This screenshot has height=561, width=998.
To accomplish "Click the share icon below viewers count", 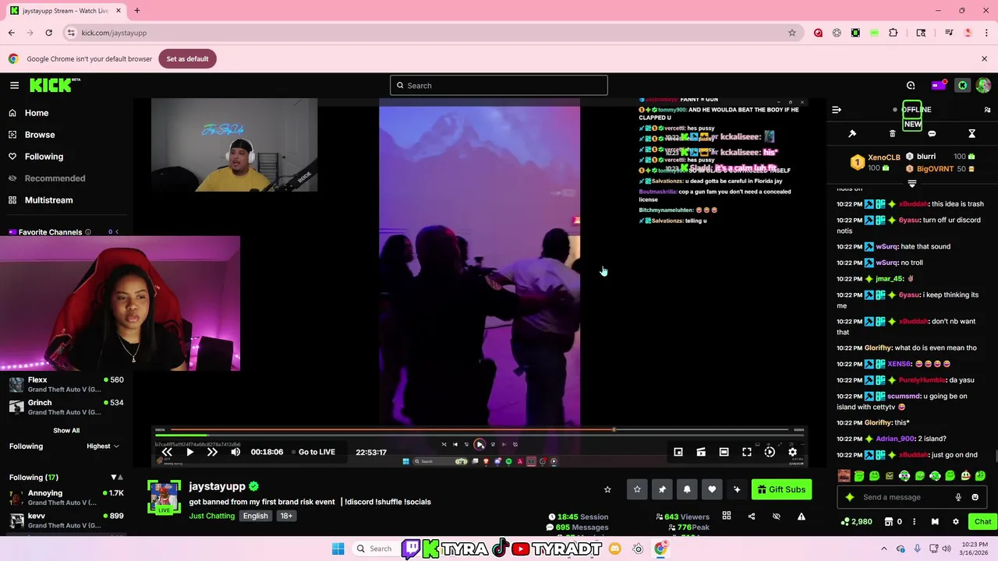I will pos(752,517).
